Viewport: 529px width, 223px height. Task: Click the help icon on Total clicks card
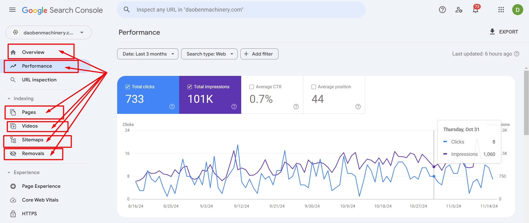(172, 107)
